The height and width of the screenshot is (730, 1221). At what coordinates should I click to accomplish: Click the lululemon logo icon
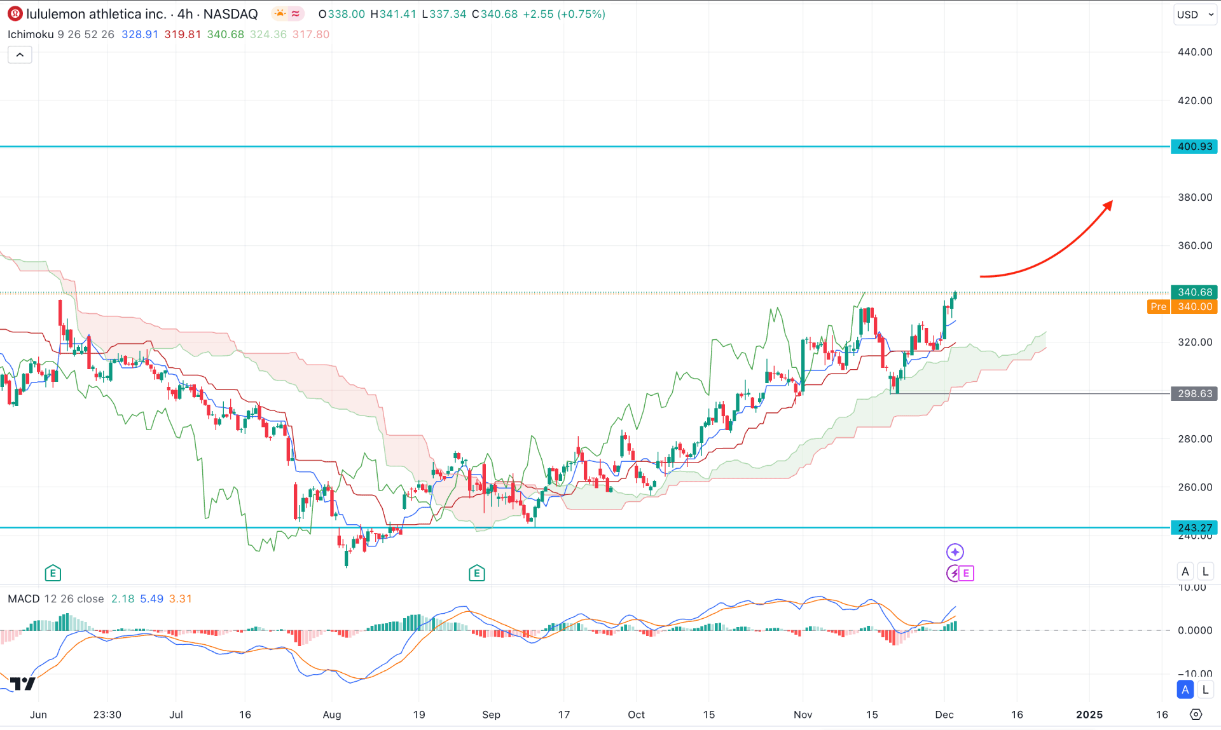pyautogui.click(x=15, y=14)
